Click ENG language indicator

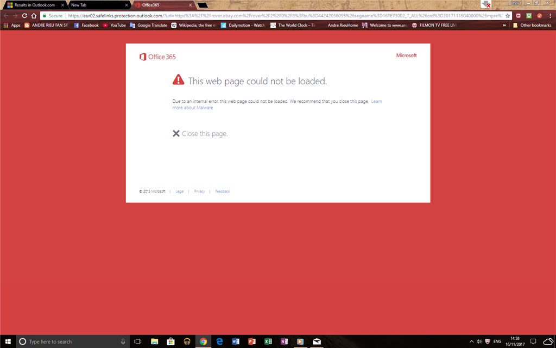click(x=497, y=341)
